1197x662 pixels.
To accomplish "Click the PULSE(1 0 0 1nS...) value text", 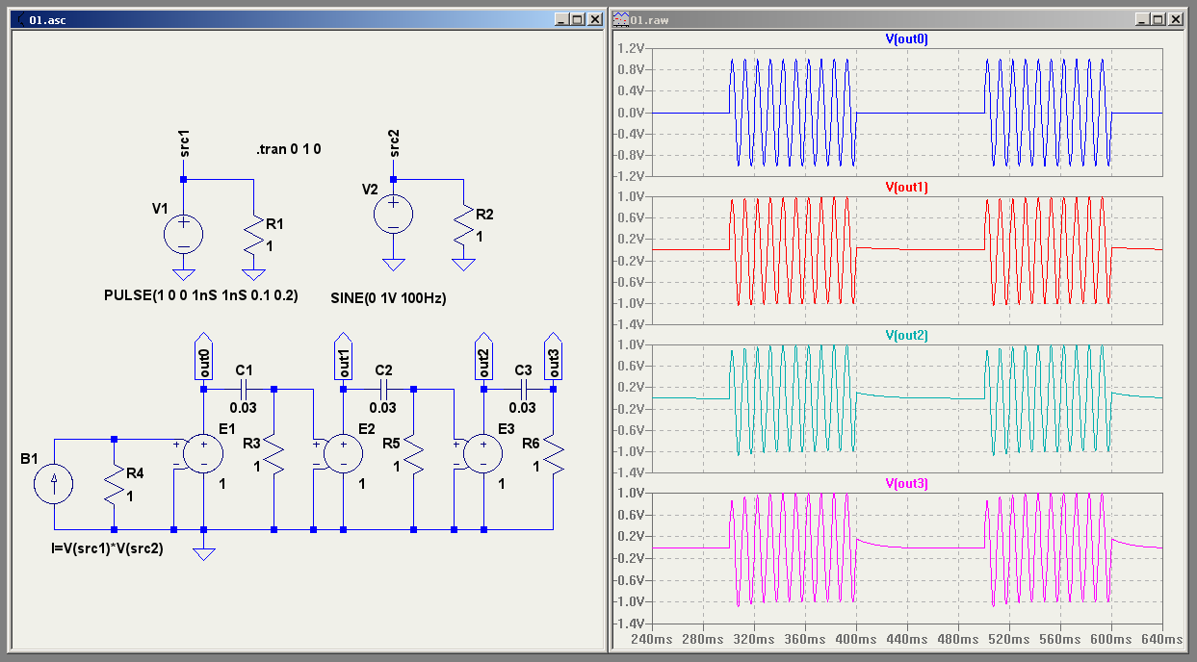I will (x=200, y=296).
